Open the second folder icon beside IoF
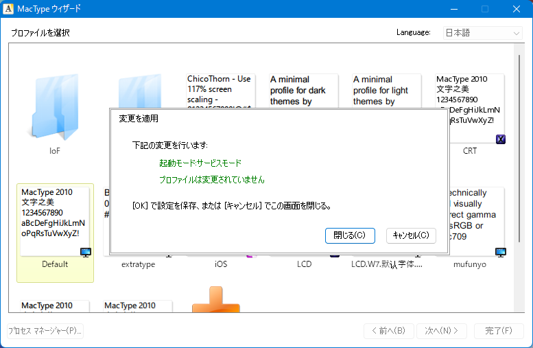This screenshot has height=348, width=533. pyautogui.click(x=140, y=91)
